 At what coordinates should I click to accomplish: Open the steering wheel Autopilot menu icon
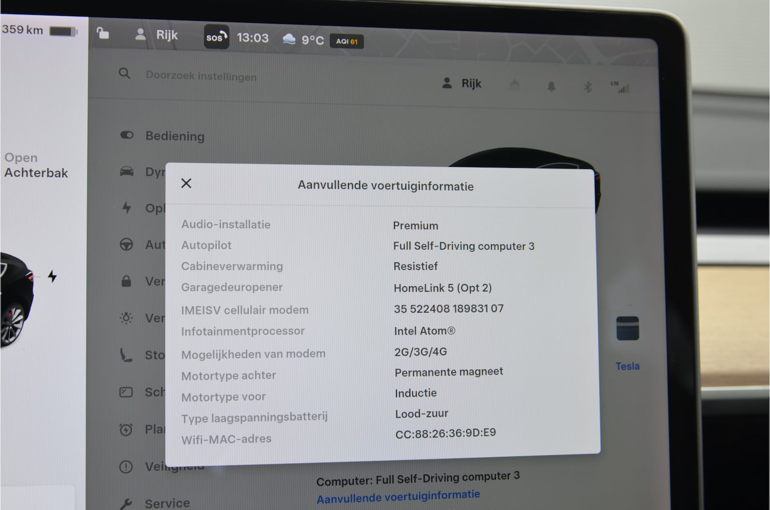point(126,244)
